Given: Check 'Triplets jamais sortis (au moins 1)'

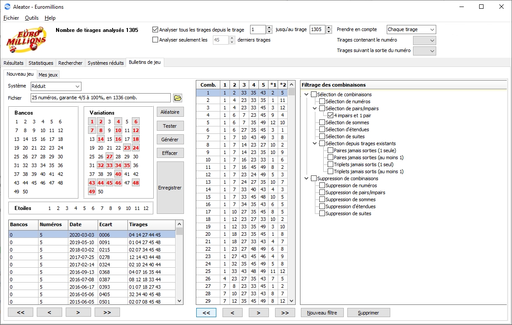Looking at the screenshot, I should pyautogui.click(x=330, y=171).
